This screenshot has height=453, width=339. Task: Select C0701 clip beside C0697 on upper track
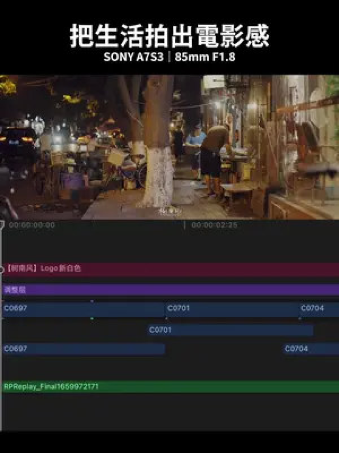point(232,310)
